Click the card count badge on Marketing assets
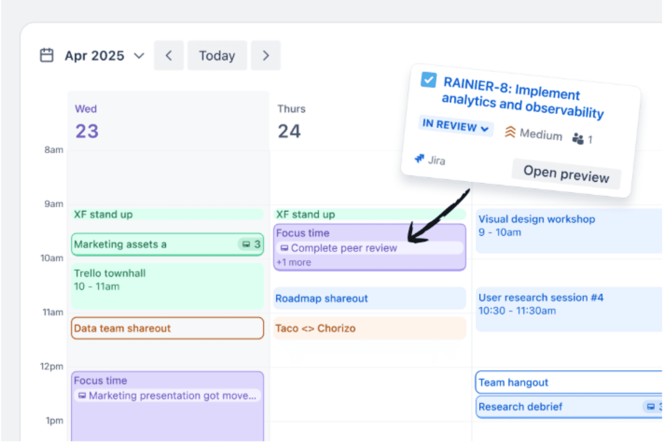Viewport: 667px width, 445px height. point(251,244)
